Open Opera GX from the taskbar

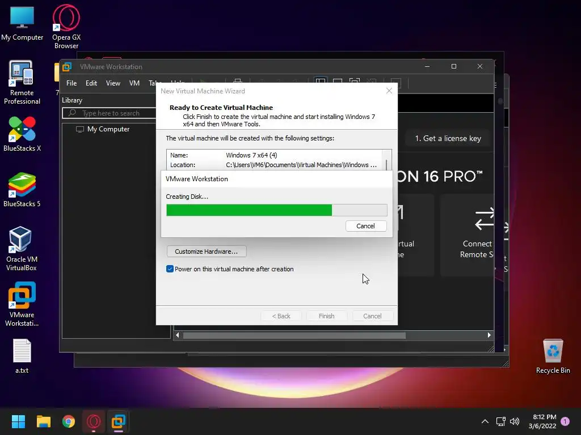tap(94, 421)
